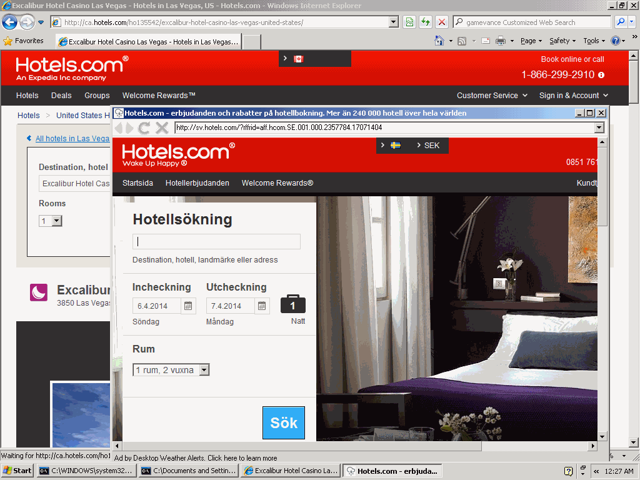The height and width of the screenshot is (480, 640).
Task: Click the Print icon
Action: (501, 41)
